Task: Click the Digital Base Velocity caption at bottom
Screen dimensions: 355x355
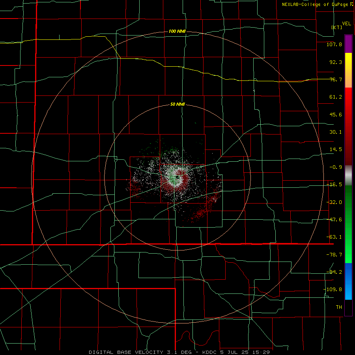Action: point(179,352)
